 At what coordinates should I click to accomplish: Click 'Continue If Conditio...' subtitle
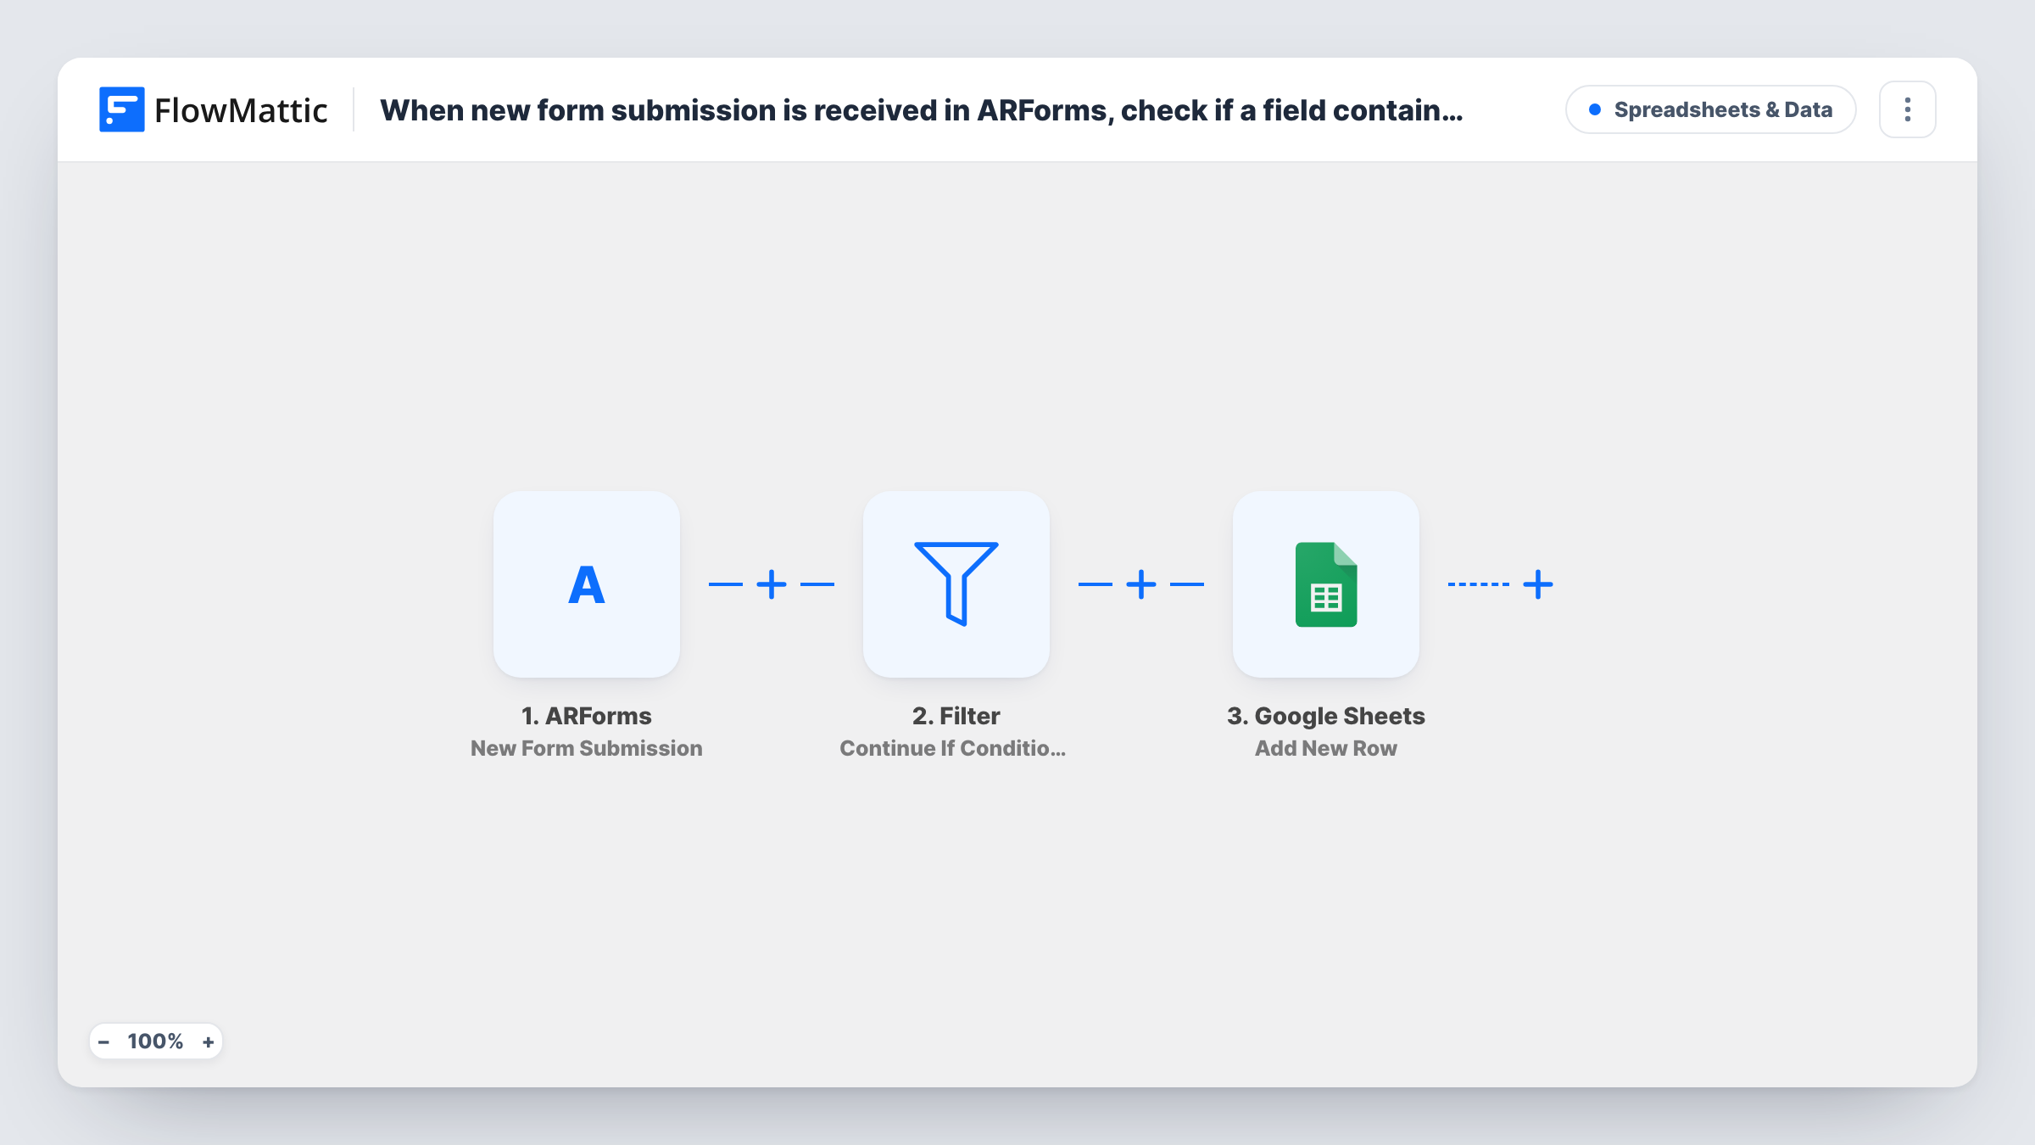click(x=953, y=748)
